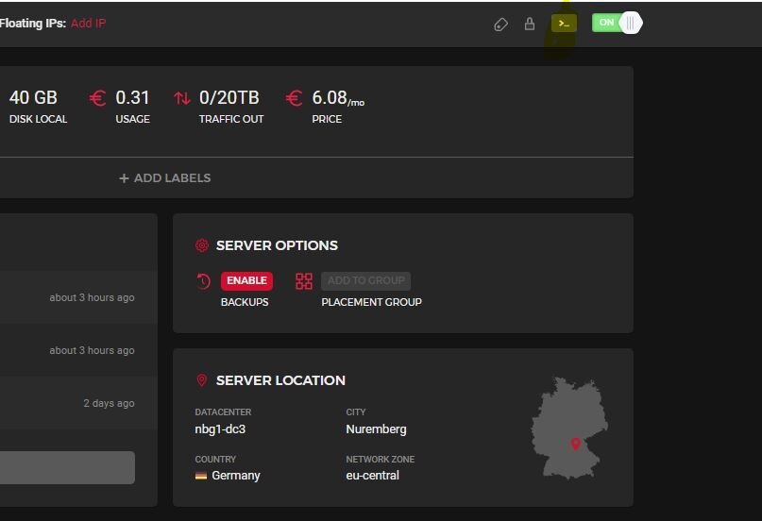Click the Add Labels button
The image size is (762, 521).
tap(164, 178)
